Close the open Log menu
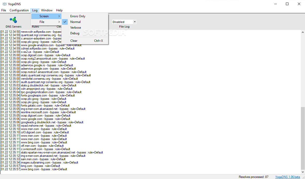Viewport: 305px width, 179px height. click(35, 10)
